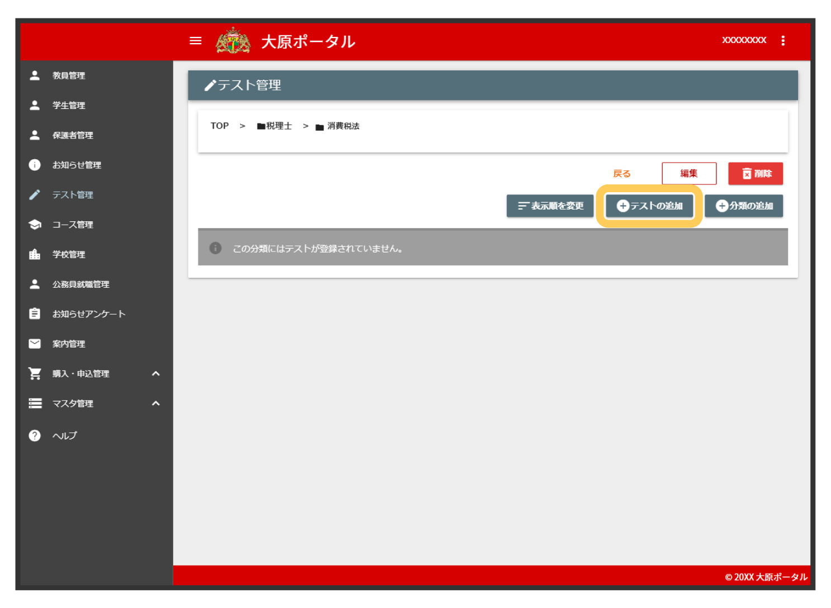Click the 戻る link

pyautogui.click(x=621, y=174)
